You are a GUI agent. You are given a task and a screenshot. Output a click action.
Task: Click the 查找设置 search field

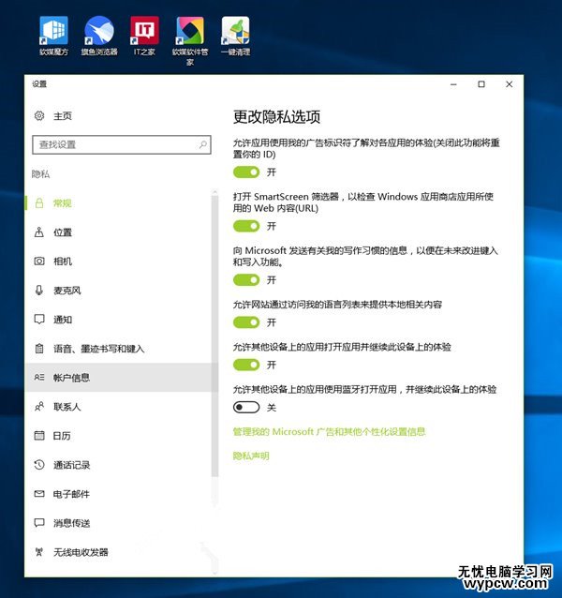[122, 144]
